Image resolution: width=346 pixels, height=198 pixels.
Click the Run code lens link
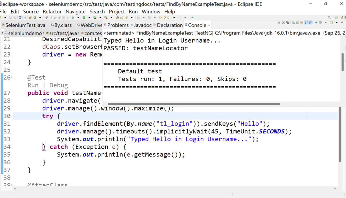[33, 85]
